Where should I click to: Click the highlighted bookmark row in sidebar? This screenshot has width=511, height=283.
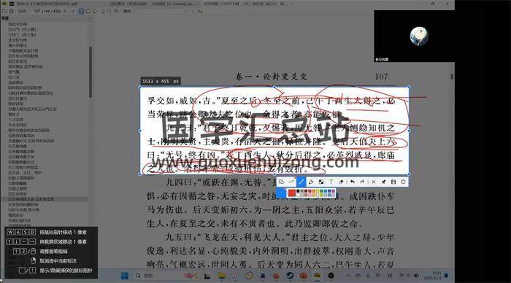pos(44,199)
